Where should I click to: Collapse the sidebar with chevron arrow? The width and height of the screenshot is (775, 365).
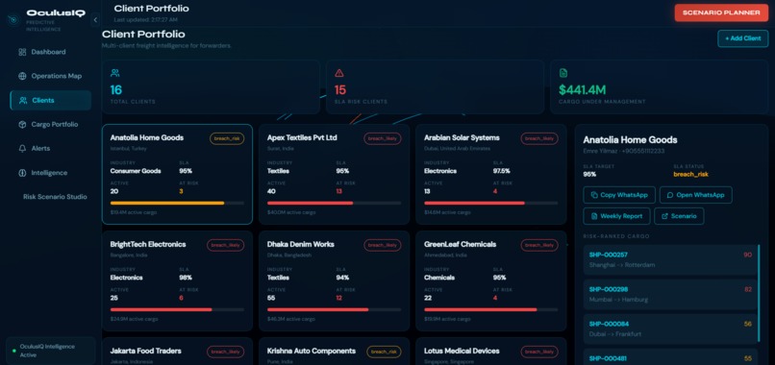tap(95, 20)
